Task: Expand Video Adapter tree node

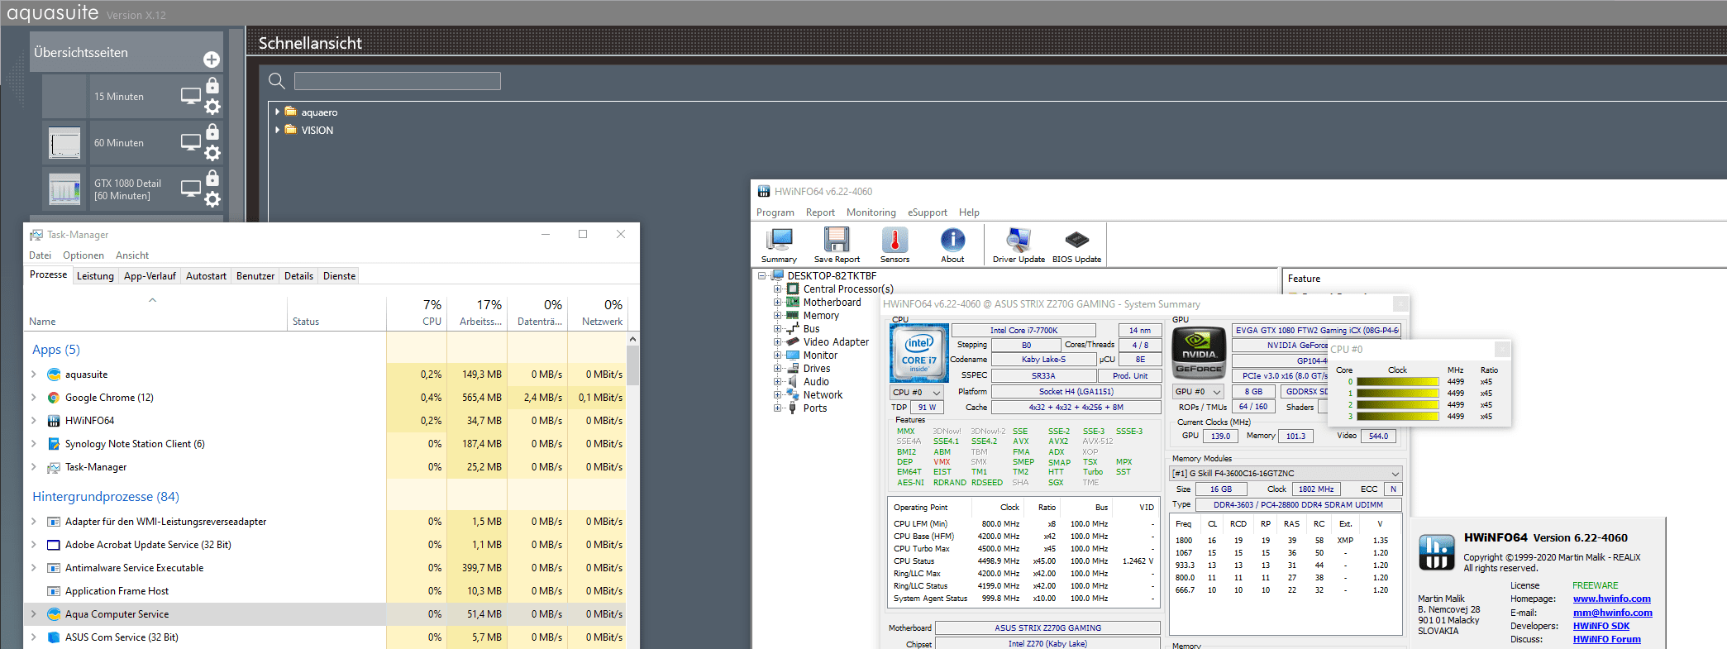Action: 777,342
